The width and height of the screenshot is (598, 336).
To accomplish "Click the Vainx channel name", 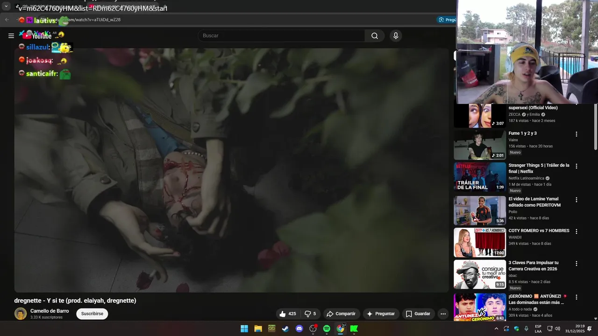I will [513, 140].
